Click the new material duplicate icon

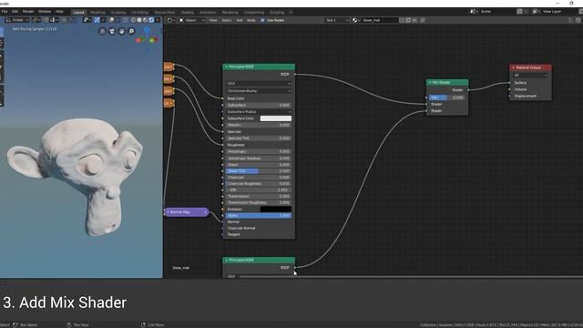point(408,20)
